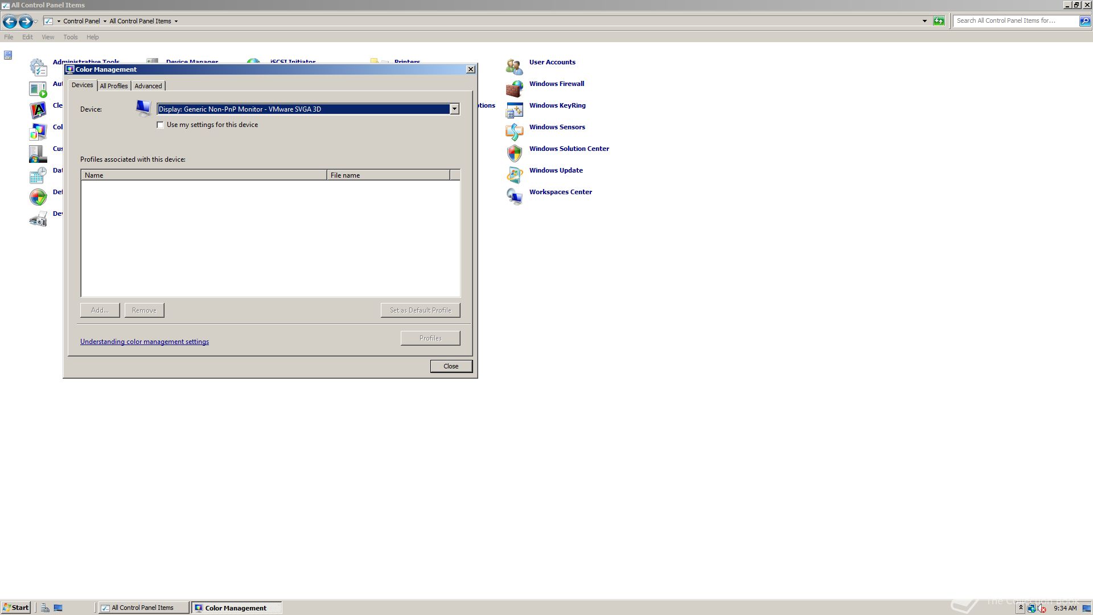The height and width of the screenshot is (615, 1093).
Task: Click the Start button
Action: (x=16, y=608)
